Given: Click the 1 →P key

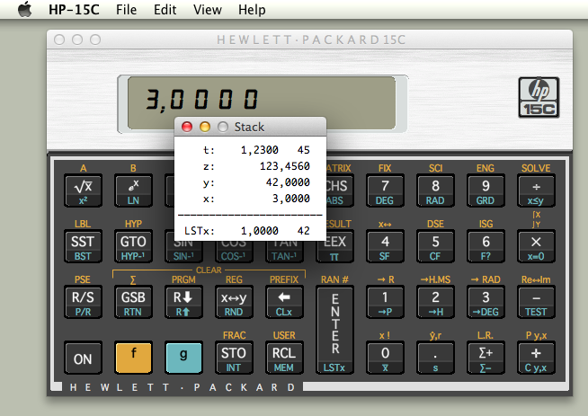Looking at the screenshot, I should coord(385,302).
